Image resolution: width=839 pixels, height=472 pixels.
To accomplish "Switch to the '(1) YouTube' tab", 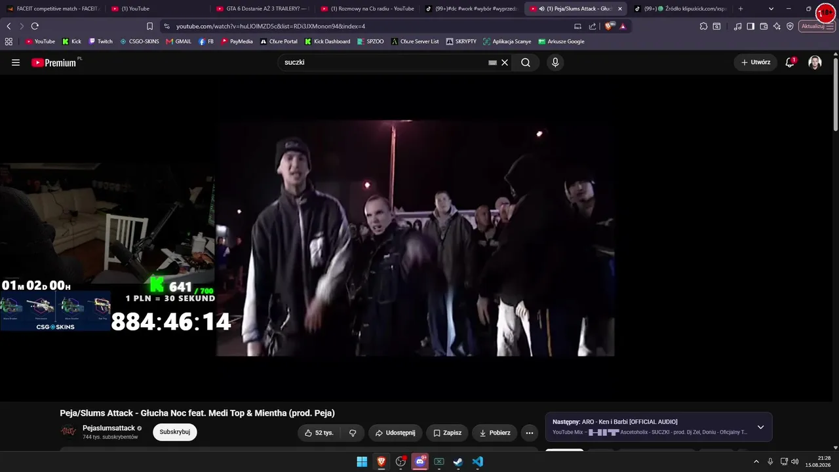I will point(157,9).
